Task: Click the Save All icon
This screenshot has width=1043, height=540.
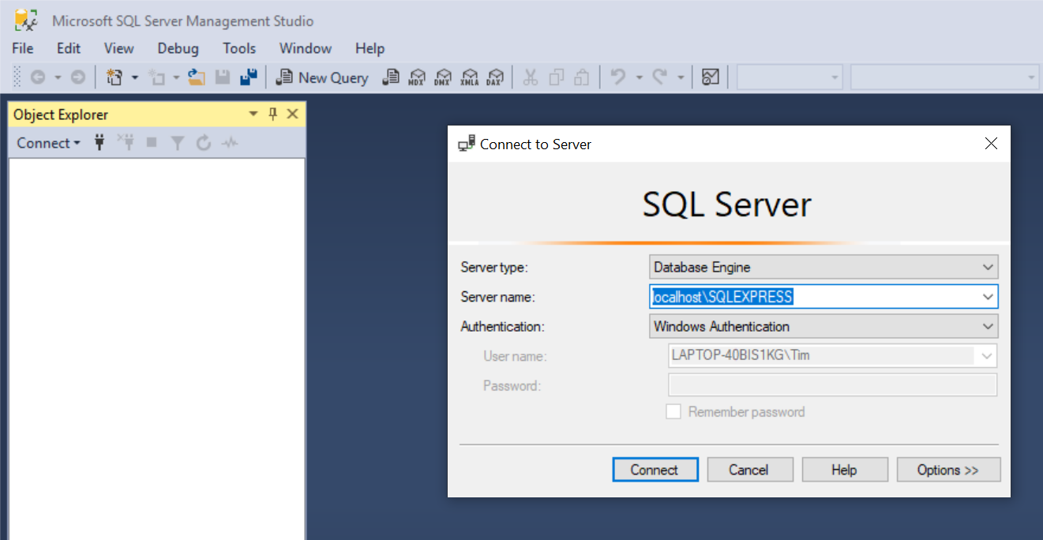Action: point(249,77)
